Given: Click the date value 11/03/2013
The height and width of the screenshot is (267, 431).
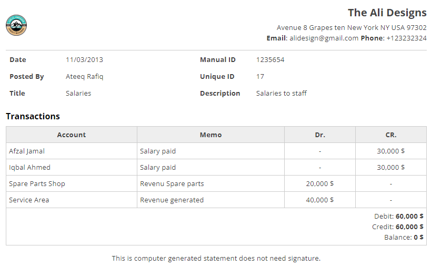Looking at the screenshot, I should tap(84, 59).
